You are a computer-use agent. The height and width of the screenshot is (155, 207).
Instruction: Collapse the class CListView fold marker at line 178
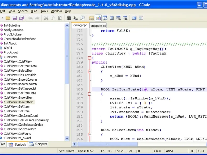[90, 58]
